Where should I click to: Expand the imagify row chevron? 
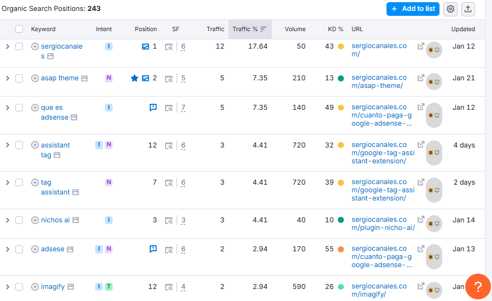pos(8,287)
